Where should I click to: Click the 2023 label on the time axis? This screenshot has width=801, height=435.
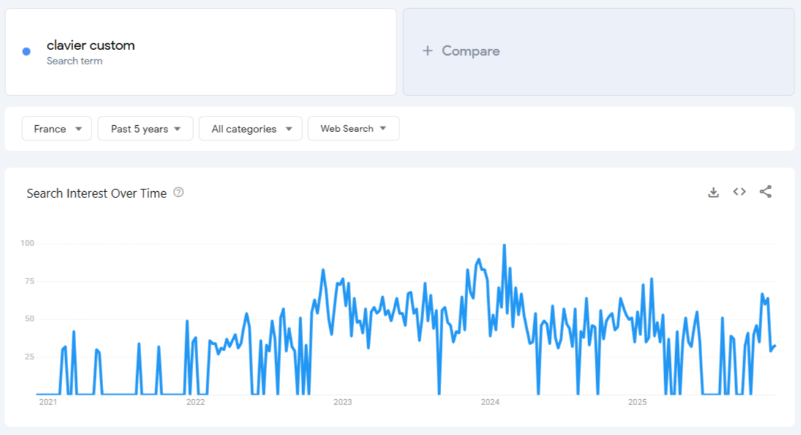(x=344, y=402)
